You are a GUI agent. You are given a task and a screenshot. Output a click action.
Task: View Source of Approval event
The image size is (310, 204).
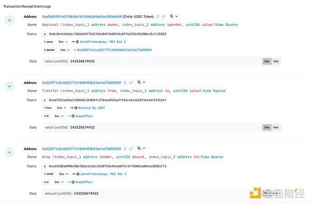226,25
